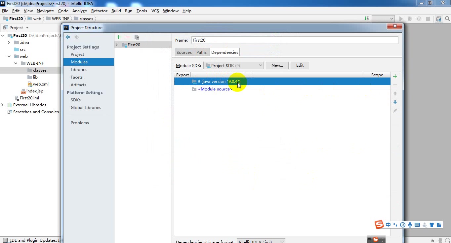
Task: Click the status bar inspector hat icon
Action: pos(441,240)
